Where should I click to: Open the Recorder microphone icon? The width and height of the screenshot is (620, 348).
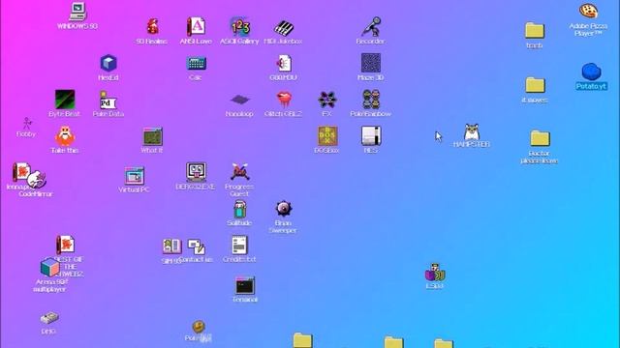click(x=371, y=27)
